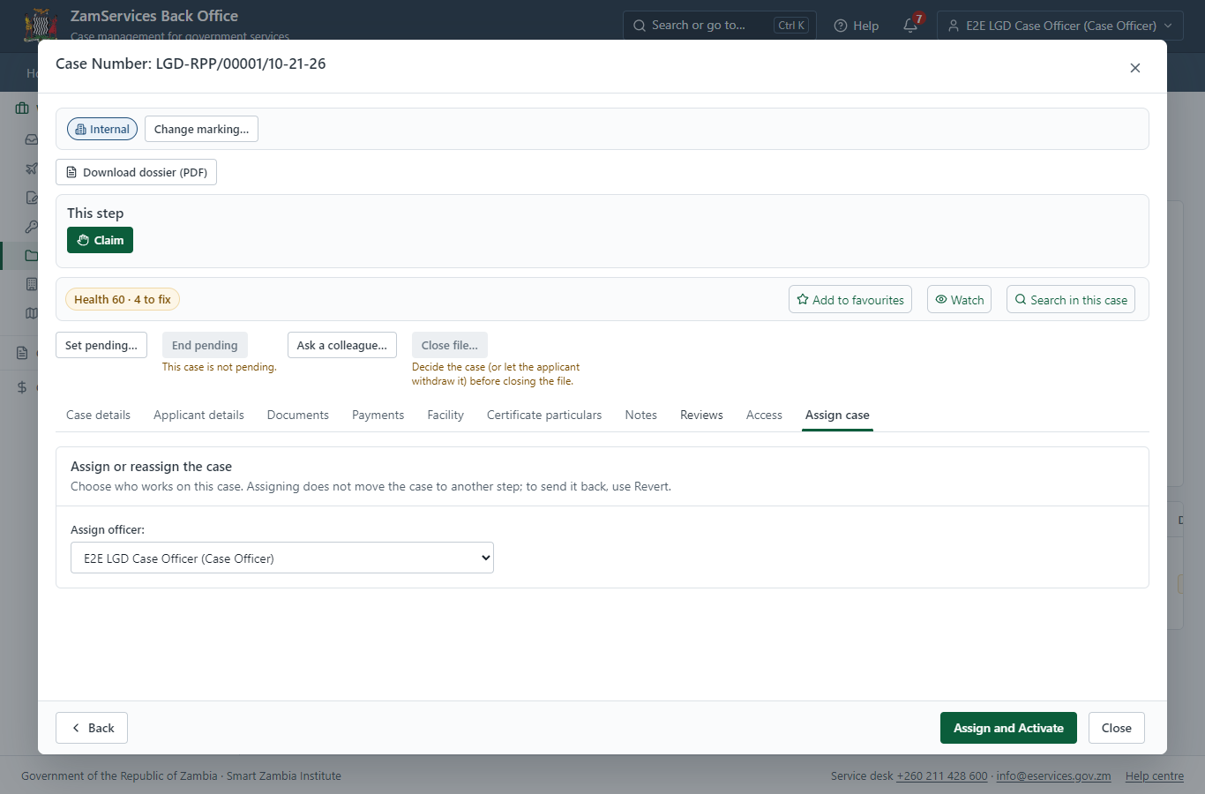Close the case dialog with the X

(1135, 68)
